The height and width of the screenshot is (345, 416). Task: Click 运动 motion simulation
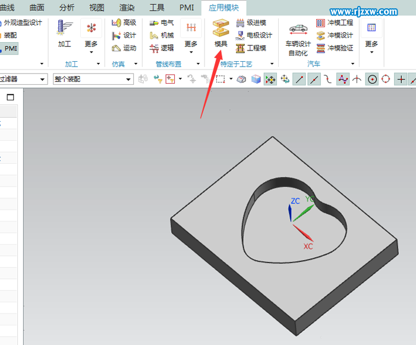pos(124,48)
